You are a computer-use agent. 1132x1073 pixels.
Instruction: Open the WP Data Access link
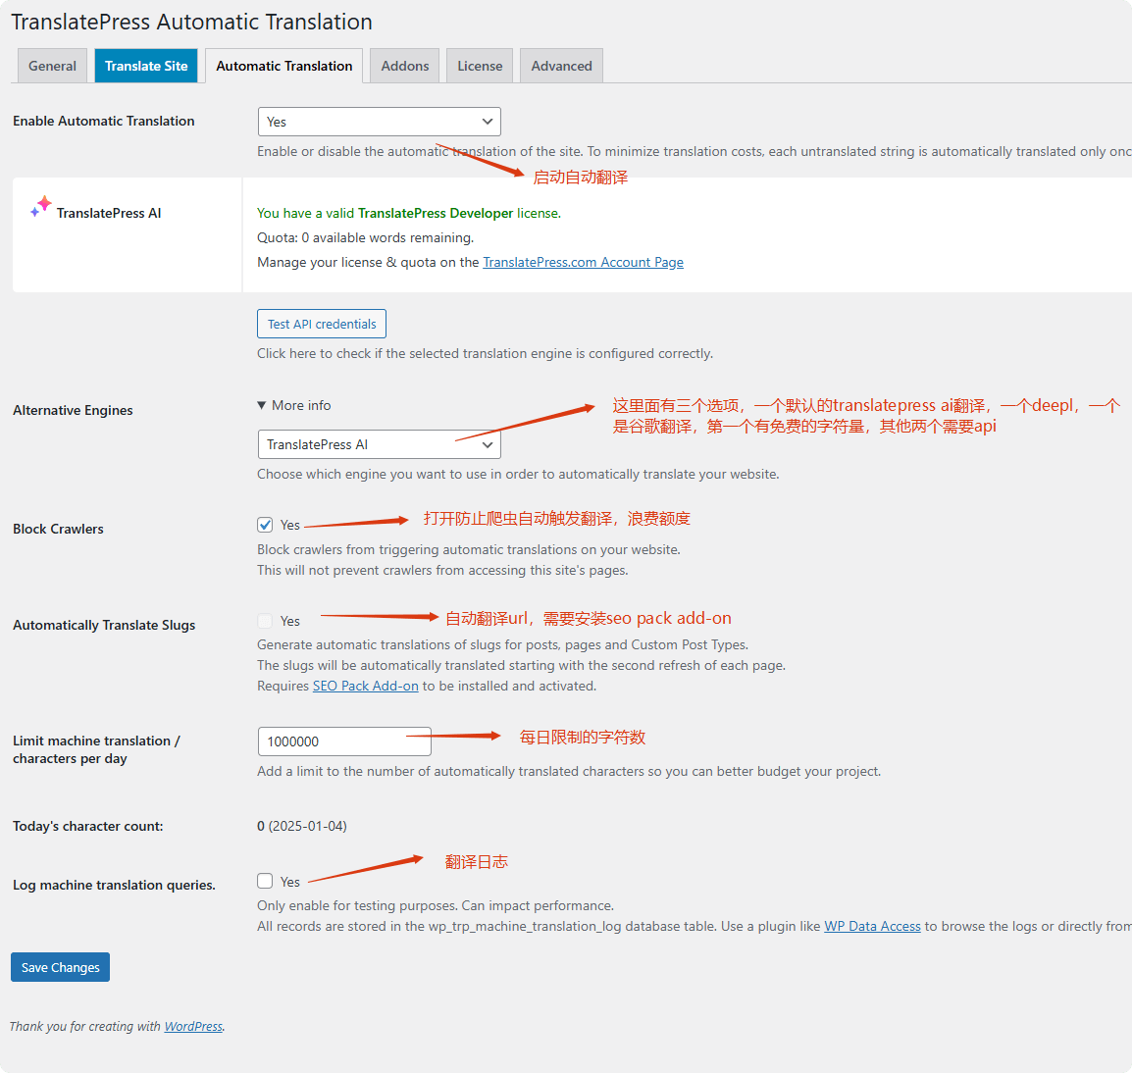point(872,927)
